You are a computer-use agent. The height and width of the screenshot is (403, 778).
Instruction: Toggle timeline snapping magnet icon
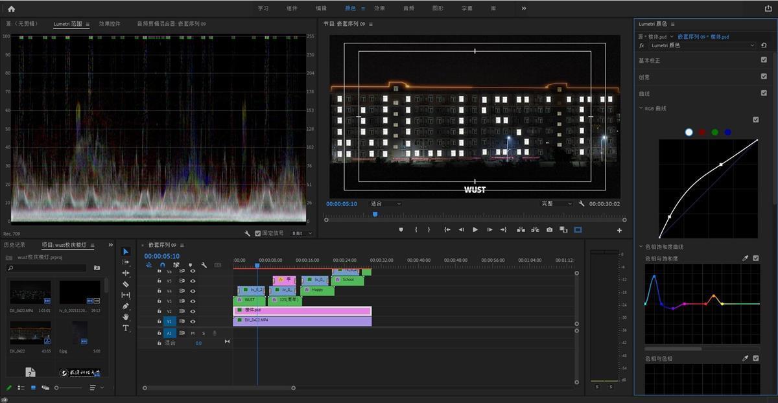(x=162, y=265)
